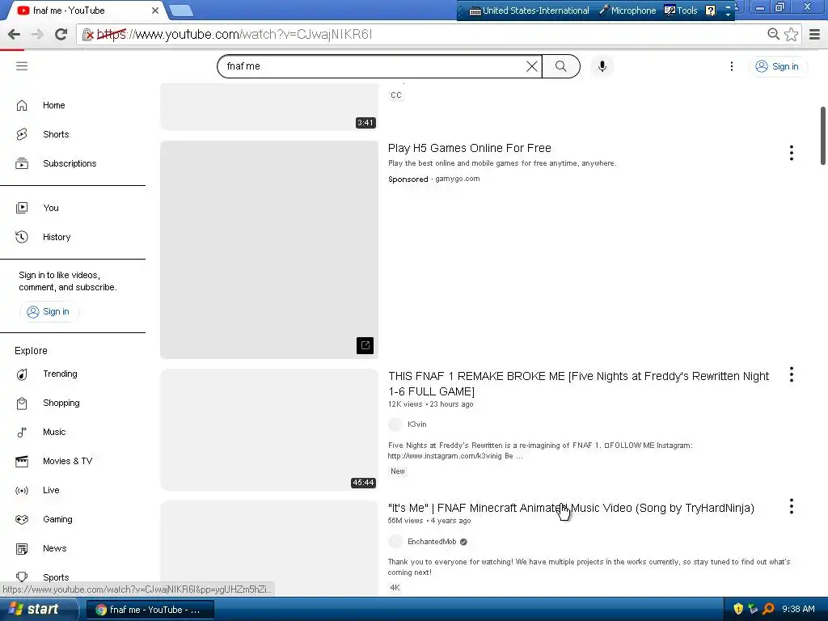Click the magnifier search button
Image resolution: width=828 pixels, height=621 pixels.
click(561, 66)
